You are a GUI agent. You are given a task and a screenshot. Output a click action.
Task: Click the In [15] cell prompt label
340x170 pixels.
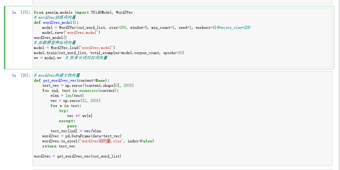coord(21,12)
